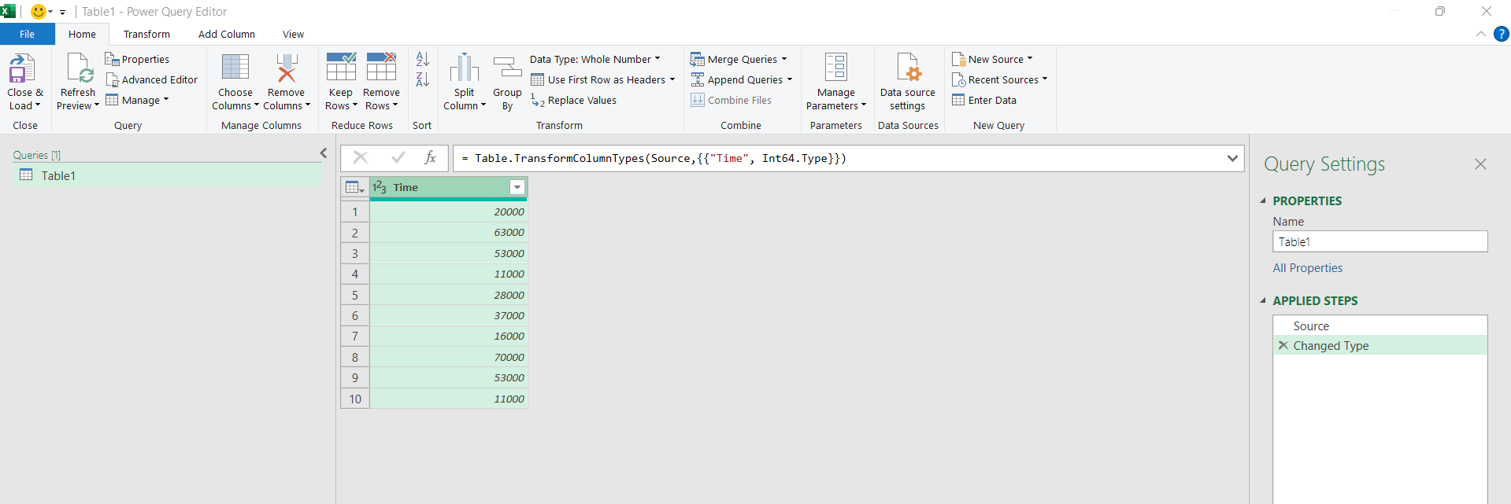
Task: Cancel the formula edit with the X
Action: click(x=361, y=158)
